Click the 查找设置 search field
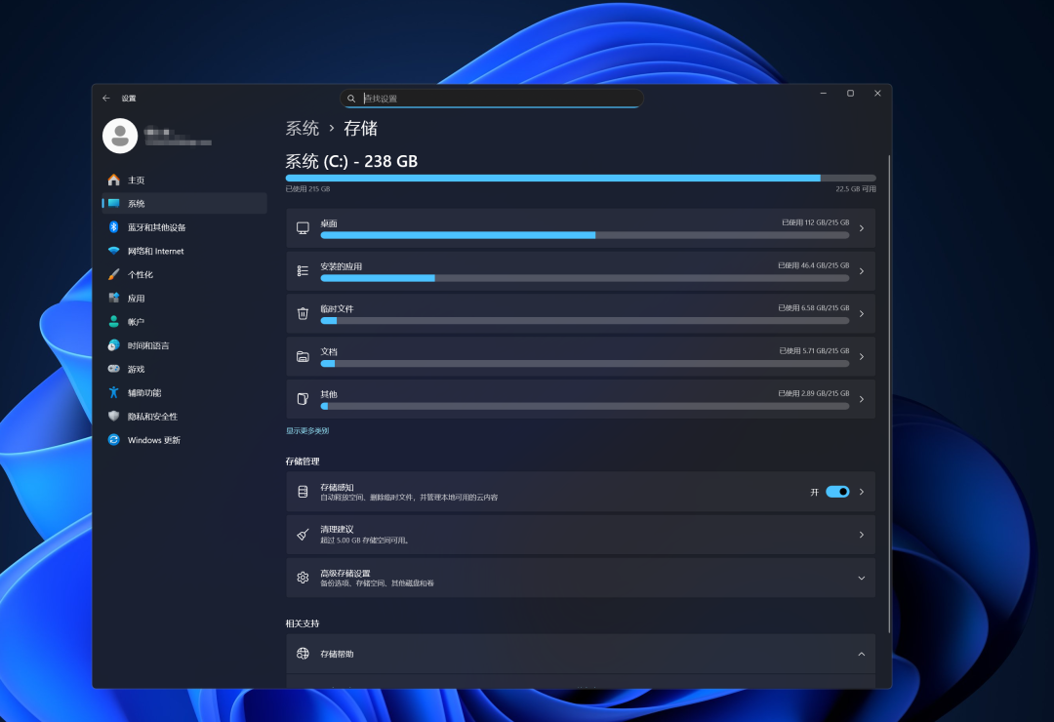Screen dimensions: 1054x722 491,99
